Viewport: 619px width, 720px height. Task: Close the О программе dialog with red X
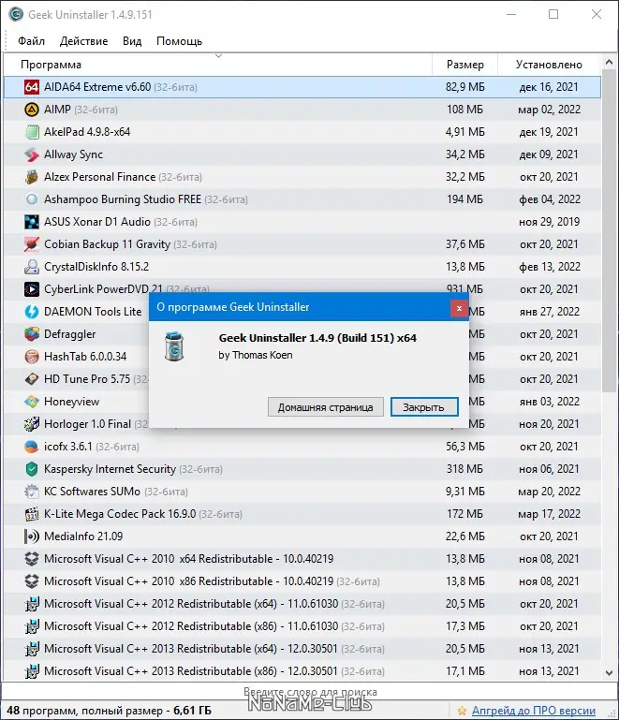pos(459,309)
